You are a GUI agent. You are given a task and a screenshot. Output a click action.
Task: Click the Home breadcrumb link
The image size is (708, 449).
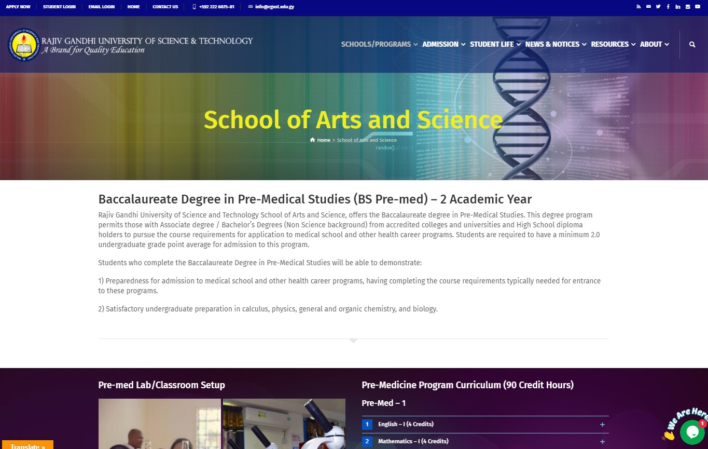pyautogui.click(x=321, y=140)
